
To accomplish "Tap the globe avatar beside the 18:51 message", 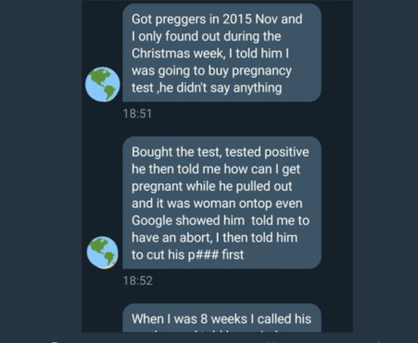I will pos(103,84).
